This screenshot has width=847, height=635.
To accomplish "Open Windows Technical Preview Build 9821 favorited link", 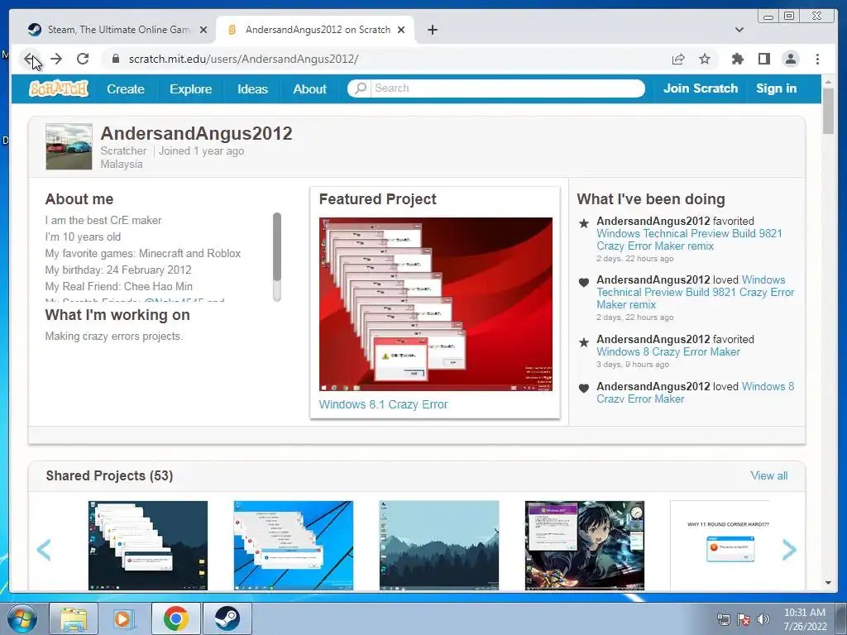I will [x=689, y=240].
